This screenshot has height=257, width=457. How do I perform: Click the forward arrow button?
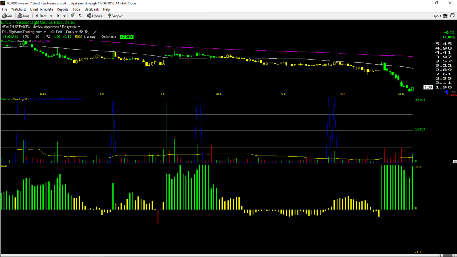click(x=58, y=16)
